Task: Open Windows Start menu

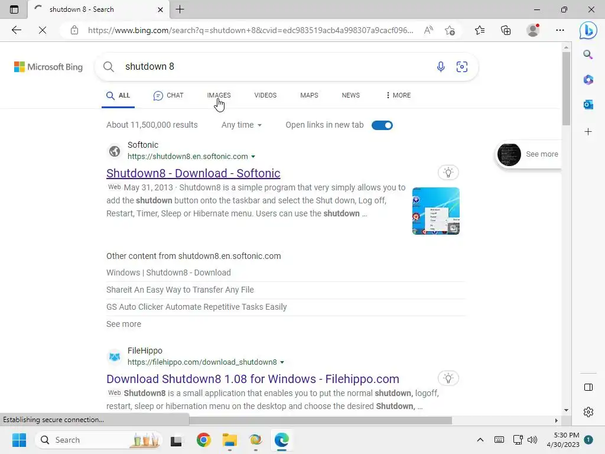Action: (x=19, y=440)
